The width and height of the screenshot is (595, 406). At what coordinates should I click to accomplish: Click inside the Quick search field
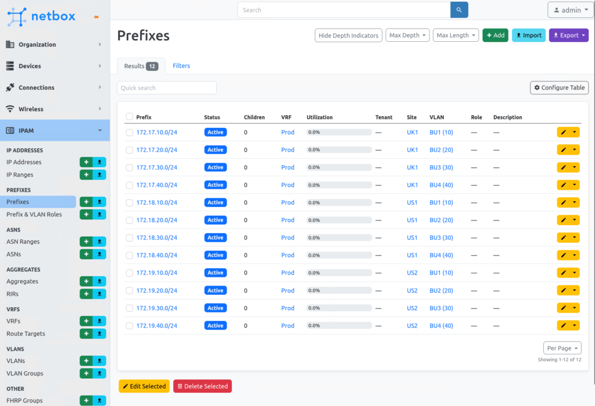pos(166,87)
